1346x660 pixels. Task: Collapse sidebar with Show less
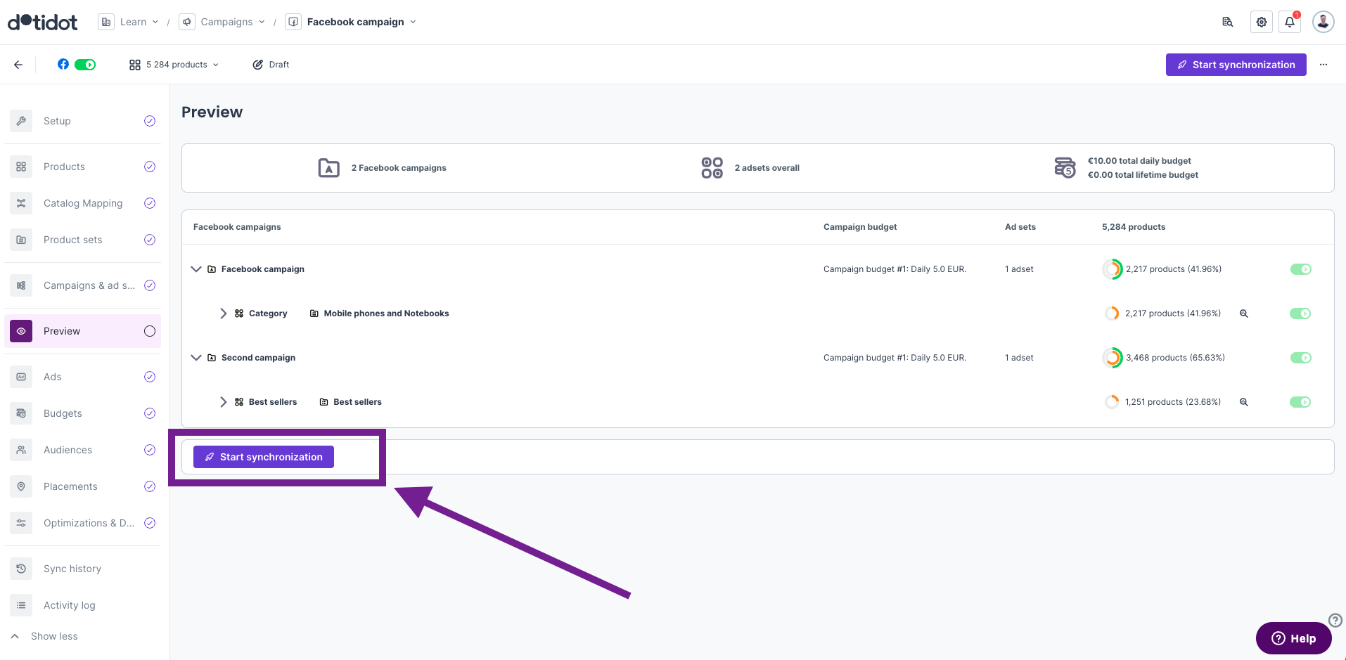[54, 636]
